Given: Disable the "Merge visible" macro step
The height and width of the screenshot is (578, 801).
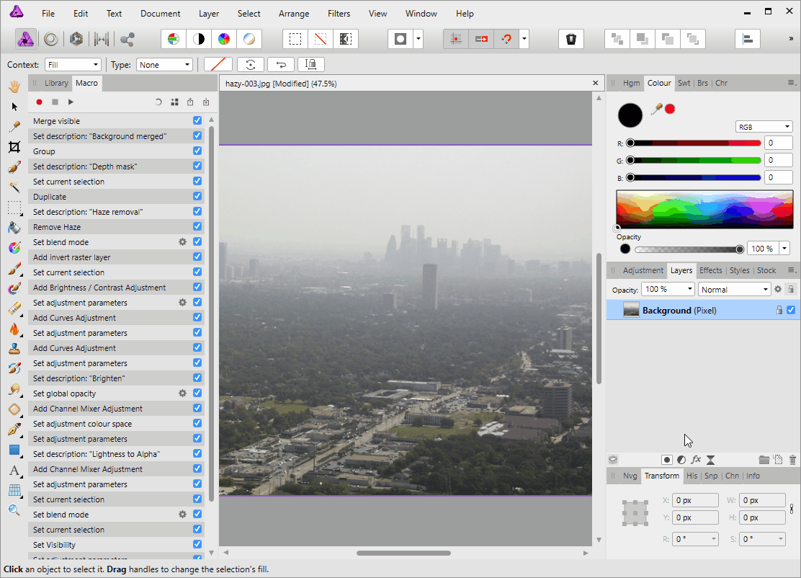Looking at the screenshot, I should point(197,121).
